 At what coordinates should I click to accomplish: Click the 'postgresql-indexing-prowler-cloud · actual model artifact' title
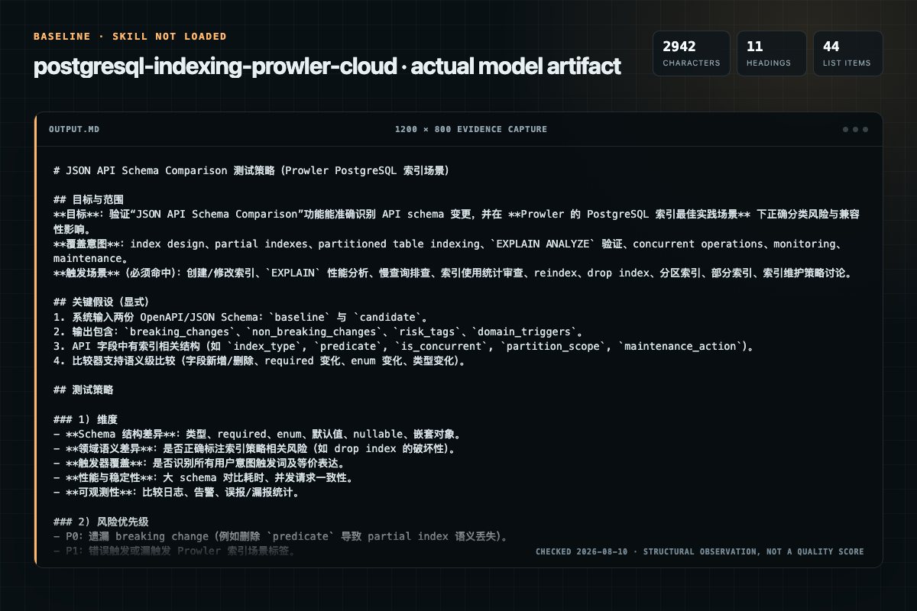tap(327, 66)
